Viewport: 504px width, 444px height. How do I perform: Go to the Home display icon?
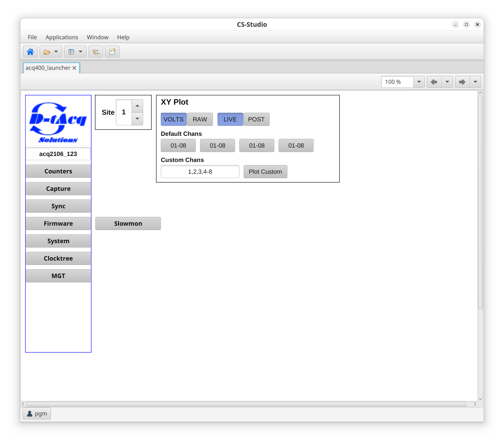click(x=30, y=52)
